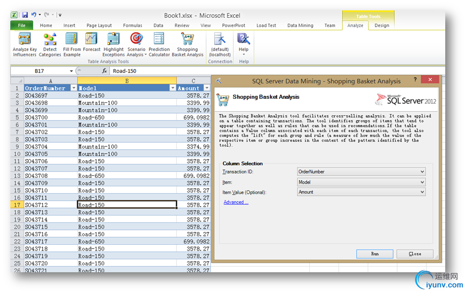Switch to the Page Layout tab
This screenshot has height=293, width=466.
99,26
